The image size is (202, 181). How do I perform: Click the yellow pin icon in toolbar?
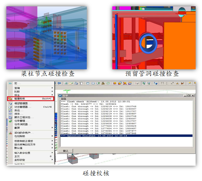pyautogui.click(x=189, y=83)
